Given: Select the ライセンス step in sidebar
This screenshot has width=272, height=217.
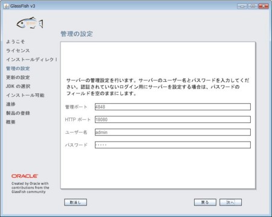Looking at the screenshot, I should [x=18, y=51].
